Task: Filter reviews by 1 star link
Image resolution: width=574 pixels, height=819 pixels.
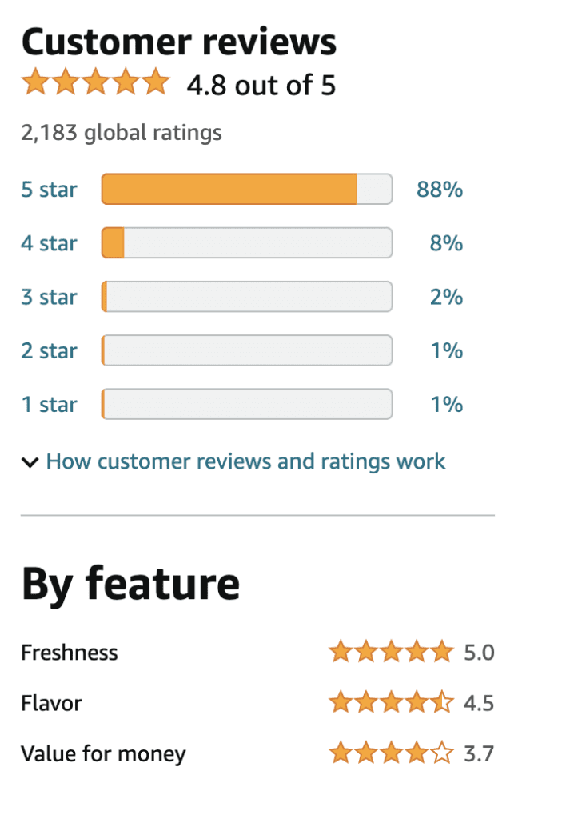Action: (49, 404)
